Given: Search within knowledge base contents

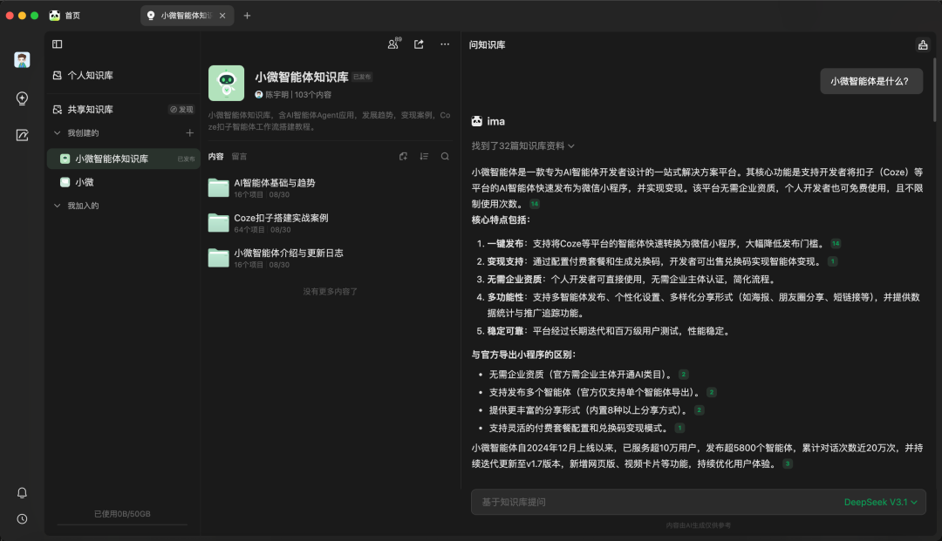Looking at the screenshot, I should pyautogui.click(x=445, y=157).
